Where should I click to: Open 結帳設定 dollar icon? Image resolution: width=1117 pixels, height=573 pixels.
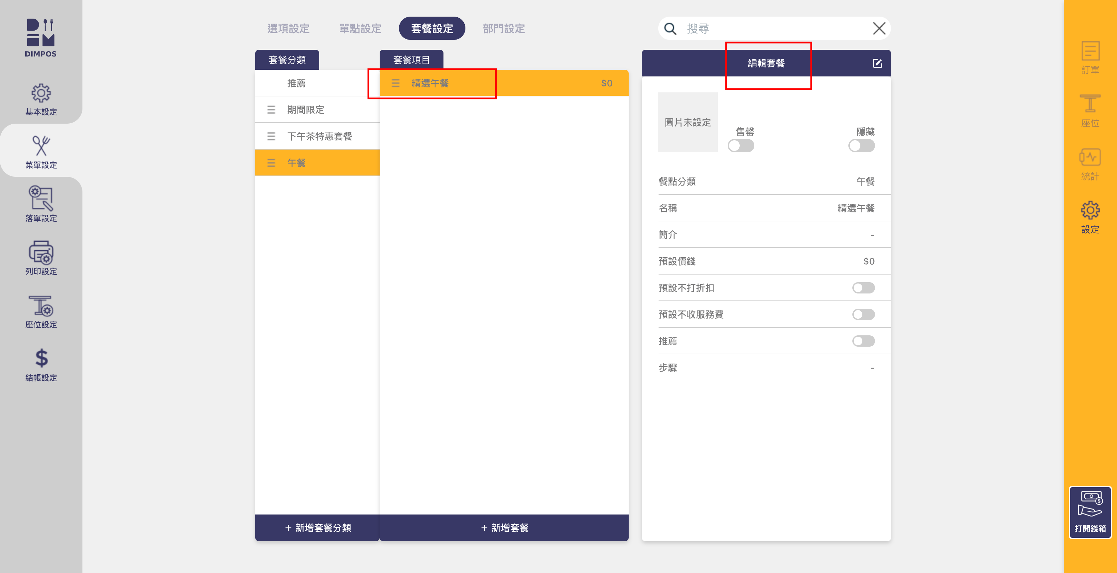(41, 364)
